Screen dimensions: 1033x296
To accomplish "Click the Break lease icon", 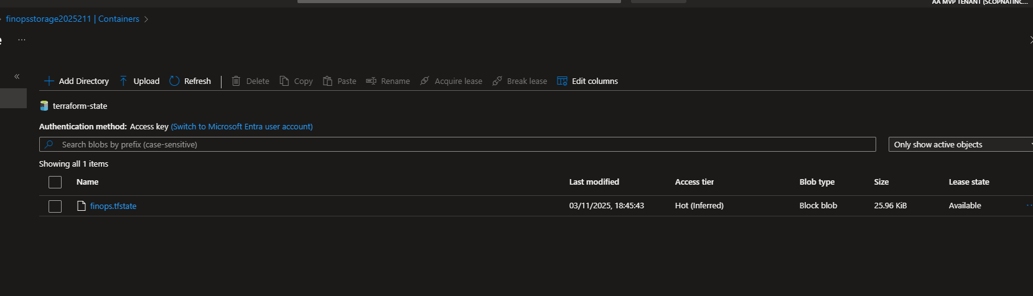I will (x=497, y=81).
